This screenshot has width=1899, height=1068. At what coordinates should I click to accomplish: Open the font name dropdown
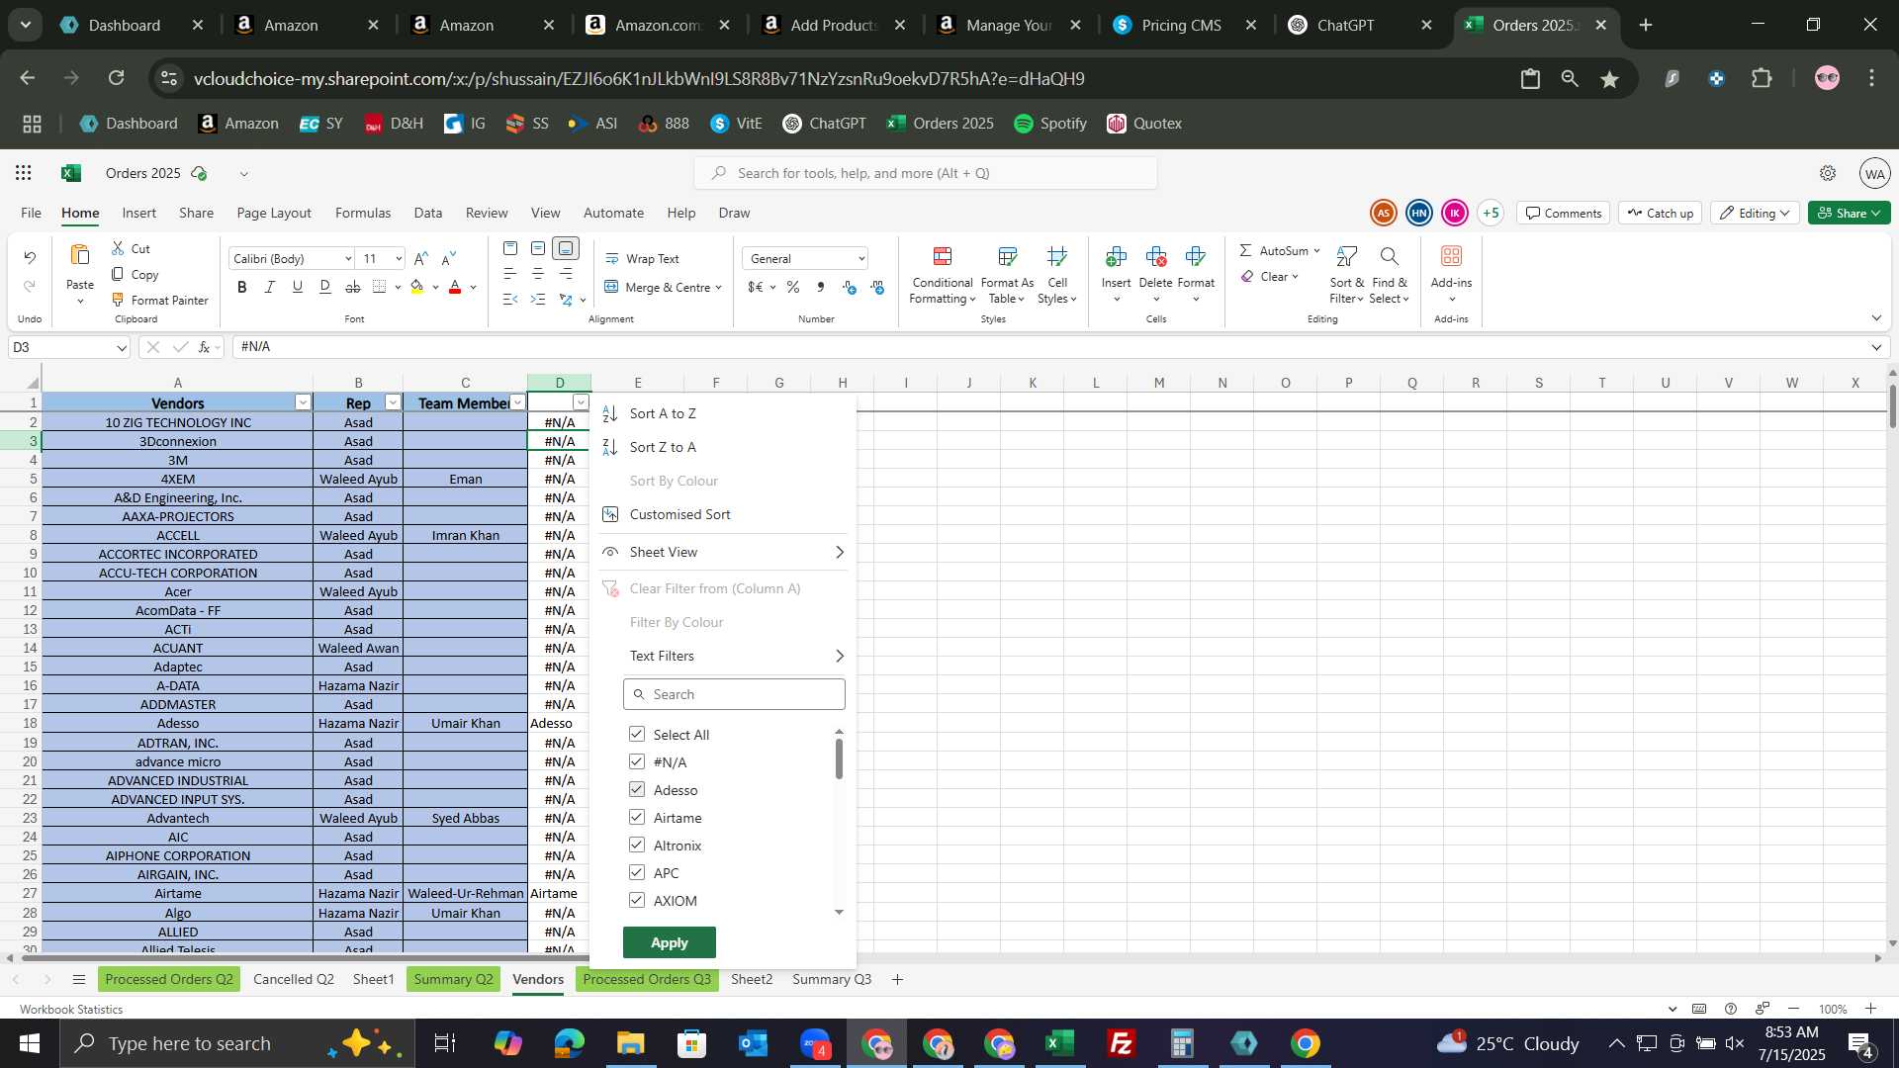[348, 259]
